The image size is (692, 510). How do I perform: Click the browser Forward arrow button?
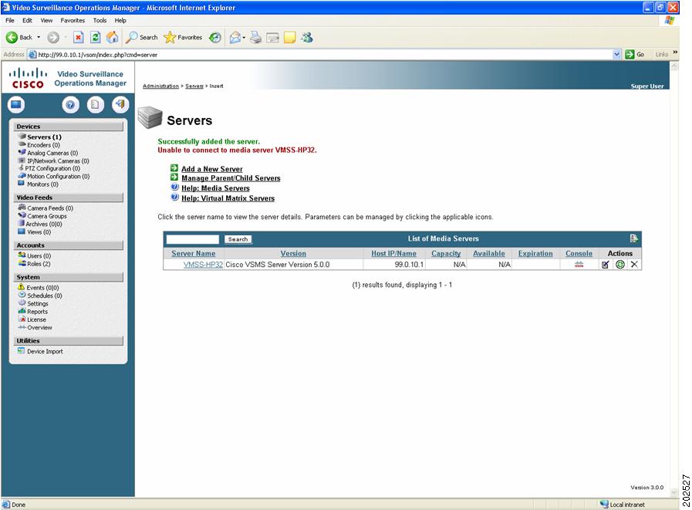[x=53, y=38]
